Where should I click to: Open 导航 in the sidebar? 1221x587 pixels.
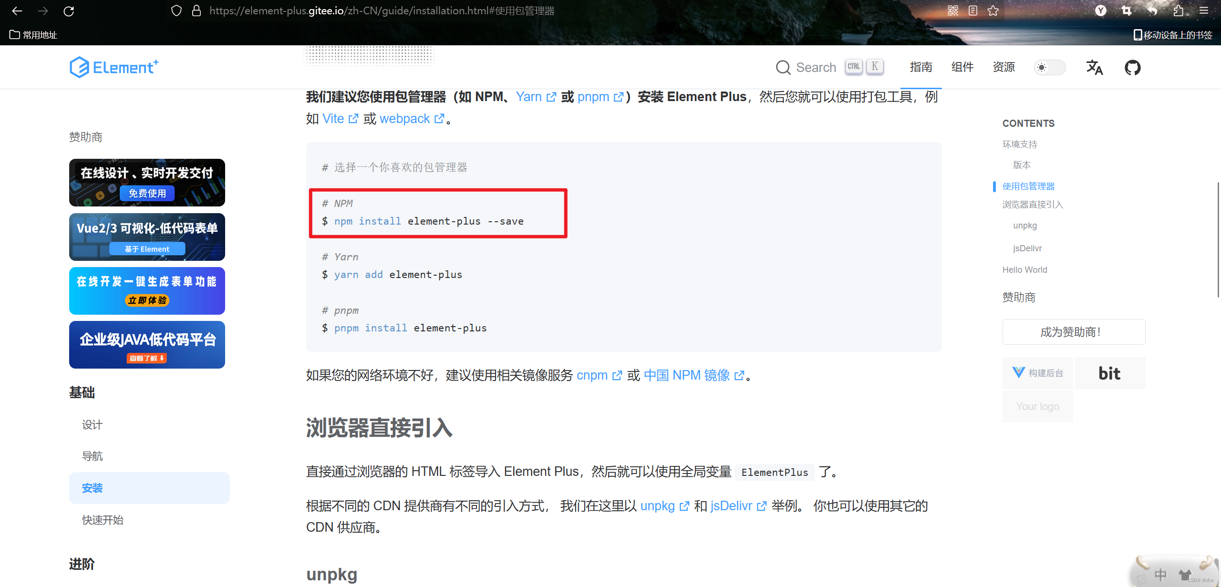pyautogui.click(x=93, y=456)
